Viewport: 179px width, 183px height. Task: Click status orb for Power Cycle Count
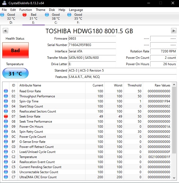coord(6,136)
